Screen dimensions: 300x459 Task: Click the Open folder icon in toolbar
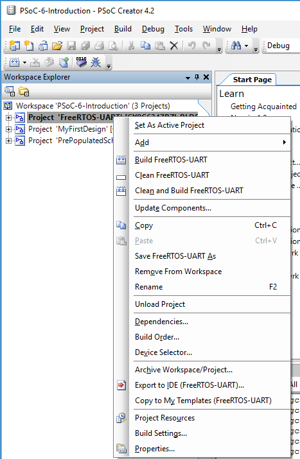(57, 46)
